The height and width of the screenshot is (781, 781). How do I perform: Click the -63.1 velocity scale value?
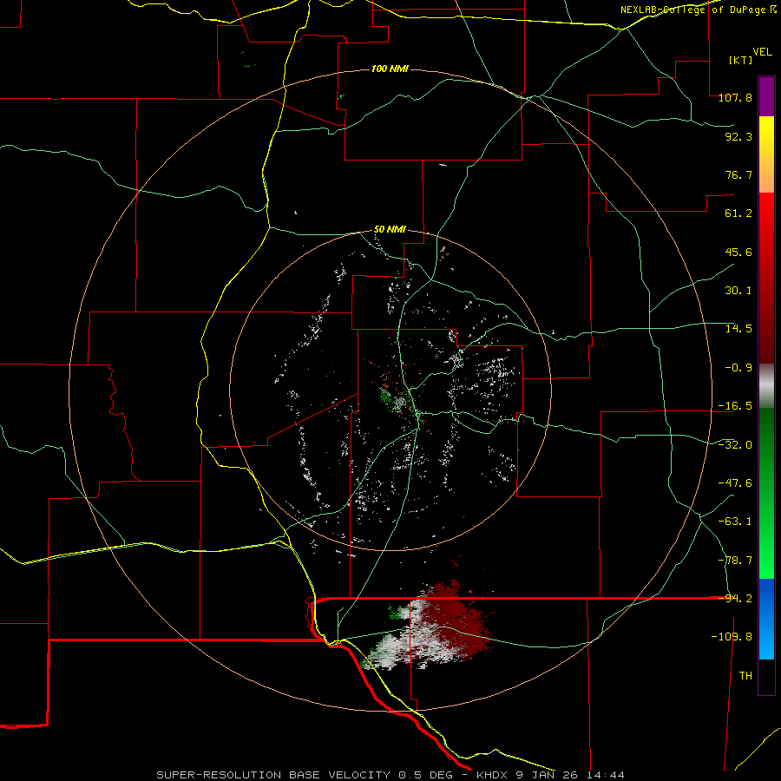point(735,522)
